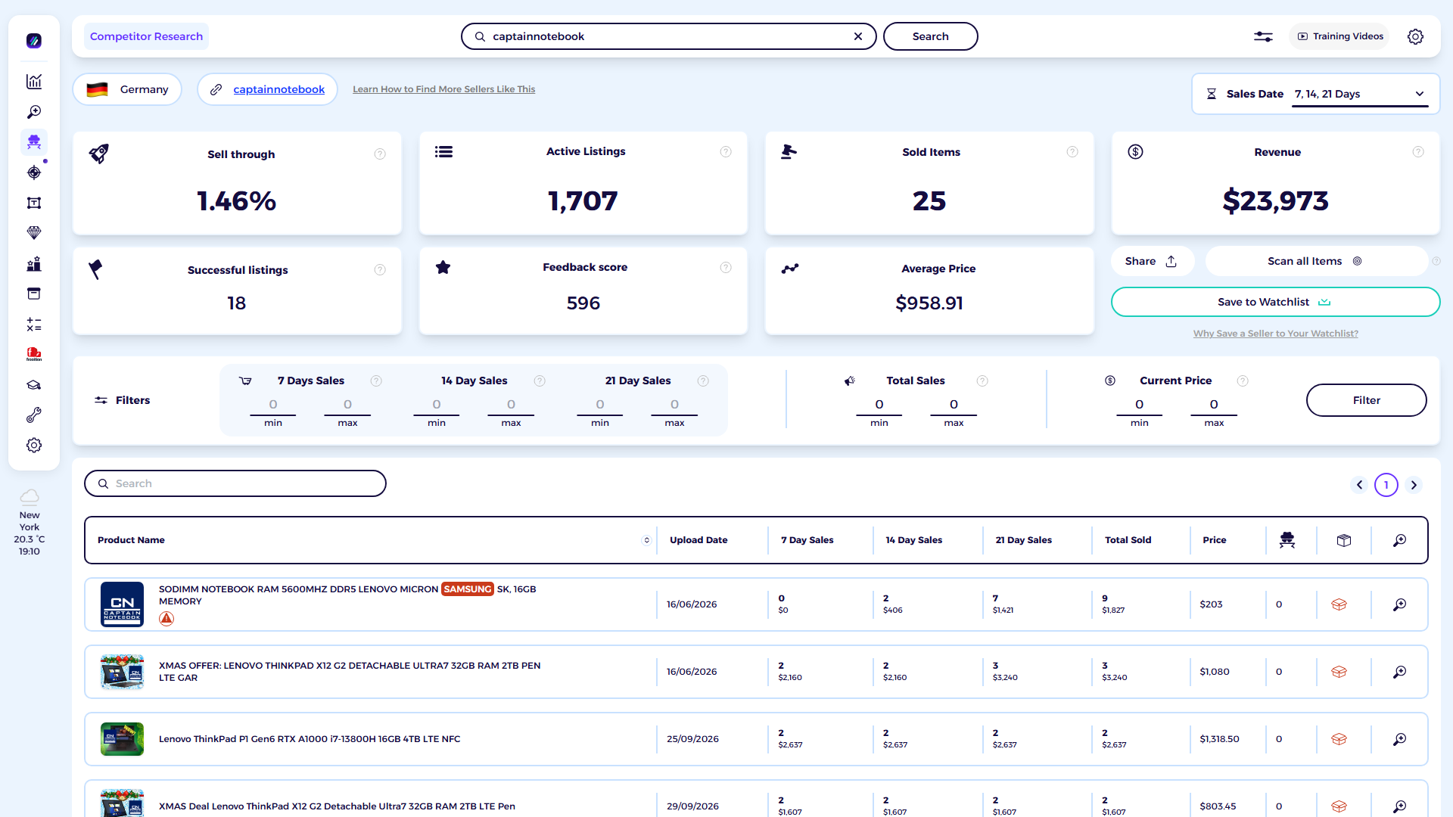Screen dimensions: 1453x817
Task: Clear the captainnotebook search query
Action: tap(858, 36)
